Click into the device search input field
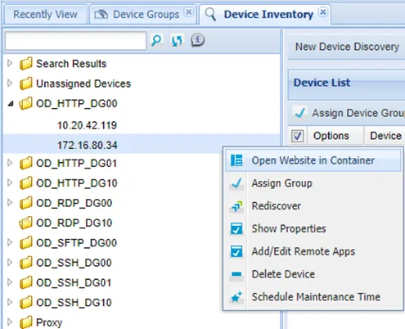 click(75, 41)
